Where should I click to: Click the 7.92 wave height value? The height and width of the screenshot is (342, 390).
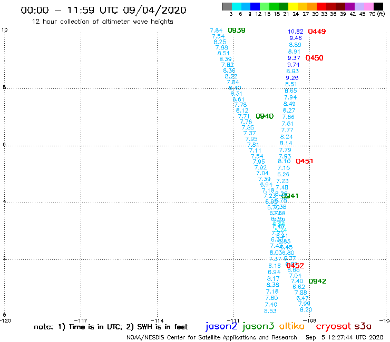(260, 168)
